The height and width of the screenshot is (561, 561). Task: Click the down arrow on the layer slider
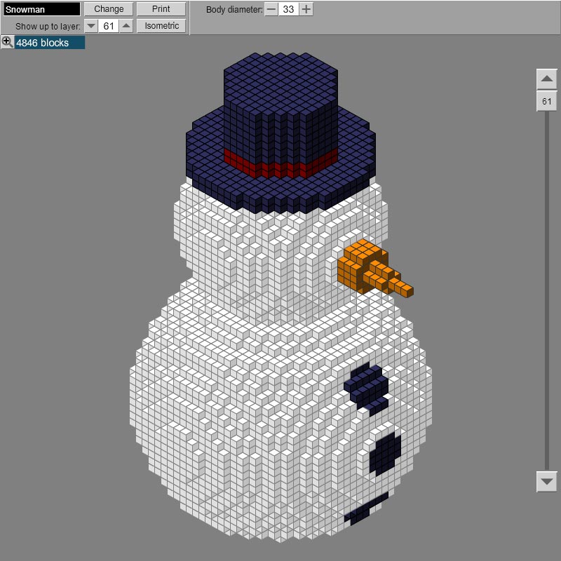click(547, 482)
